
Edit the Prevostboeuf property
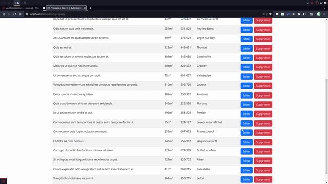(247, 133)
